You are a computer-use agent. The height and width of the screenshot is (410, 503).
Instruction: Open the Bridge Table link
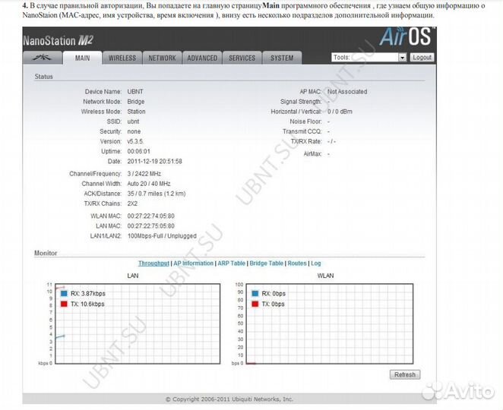pyautogui.click(x=266, y=263)
